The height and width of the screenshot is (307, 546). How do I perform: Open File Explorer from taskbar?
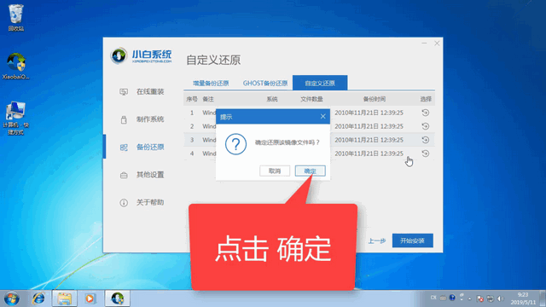pos(64,298)
